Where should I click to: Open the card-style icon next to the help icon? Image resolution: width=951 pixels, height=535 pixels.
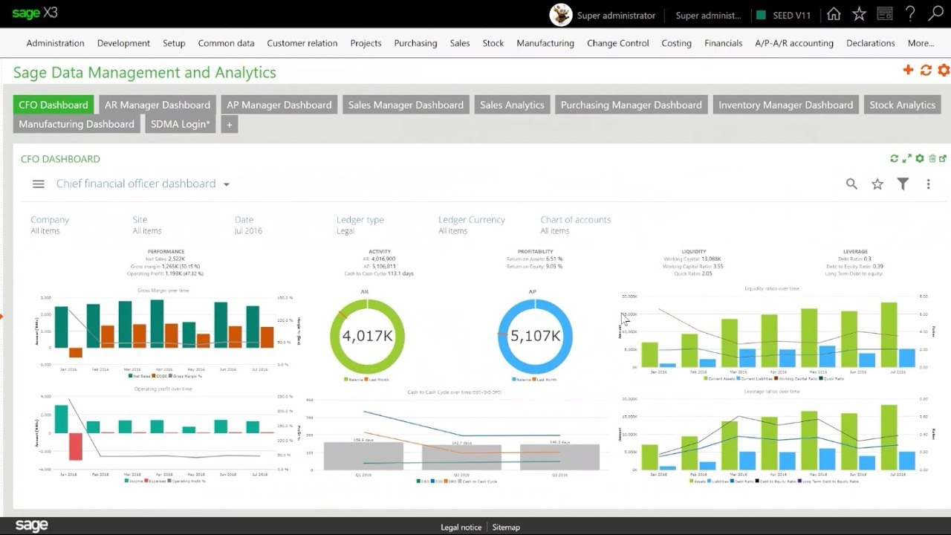[884, 14]
